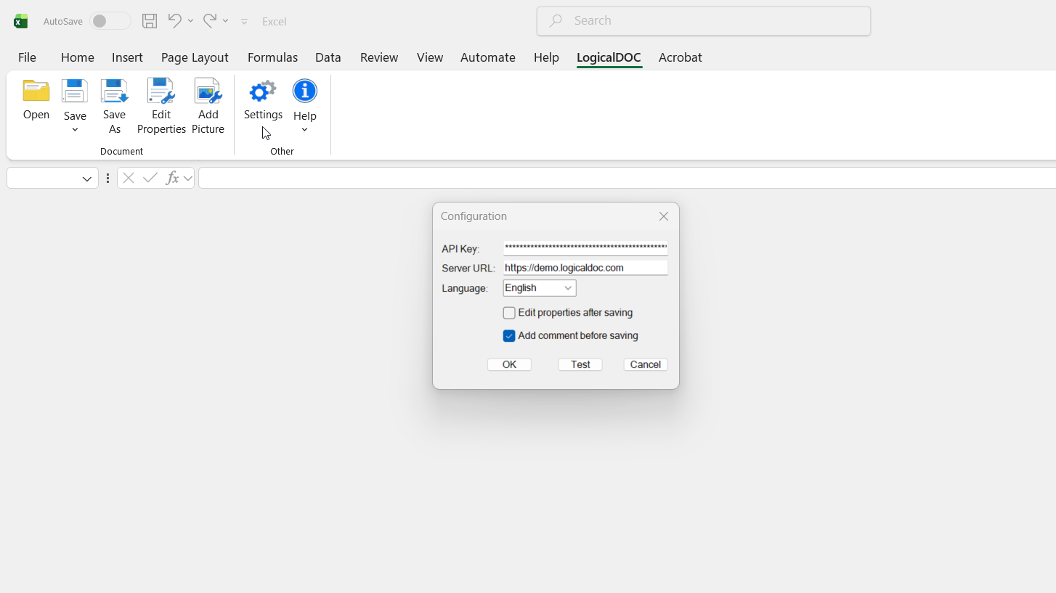
Task: Switch to the Formulas tab
Action: (x=272, y=57)
